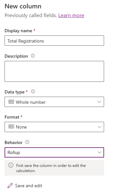This screenshot has width=128, height=193.
Task: Click the Format label
Action: (12, 117)
